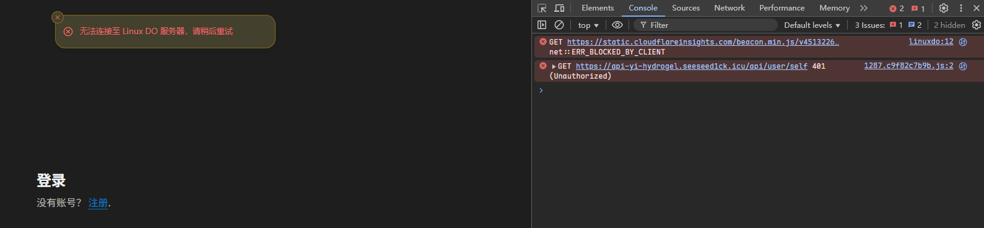The image size is (984, 228).
Task: Open the api/user/self request URL link
Action: coord(692,66)
